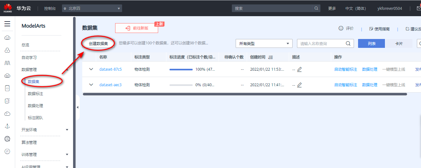Click 启动智能标注 for dataset-87c5
Screen dimensions: 421x168
[x=346, y=69]
